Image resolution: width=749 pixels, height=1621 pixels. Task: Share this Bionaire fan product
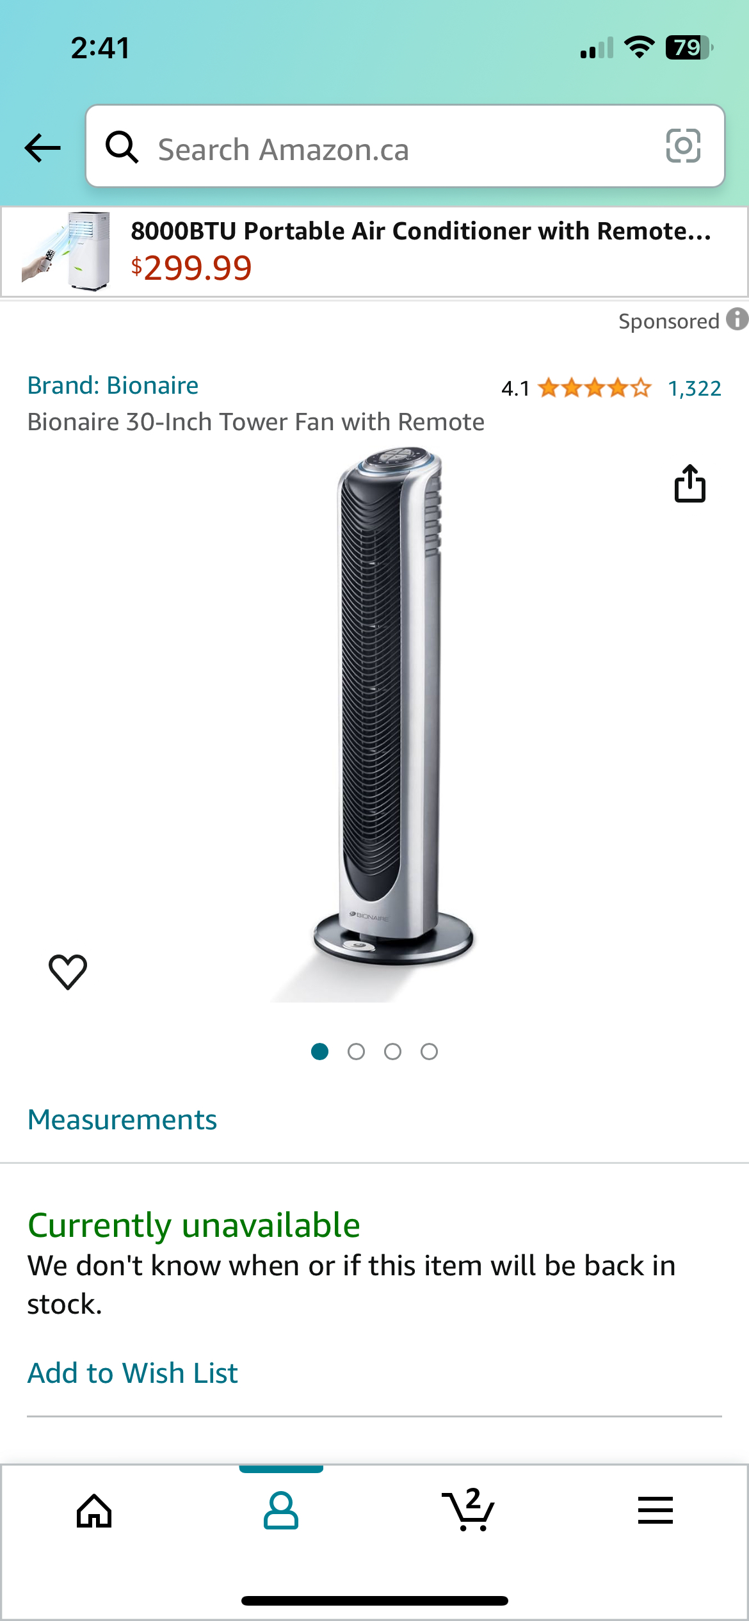690,483
